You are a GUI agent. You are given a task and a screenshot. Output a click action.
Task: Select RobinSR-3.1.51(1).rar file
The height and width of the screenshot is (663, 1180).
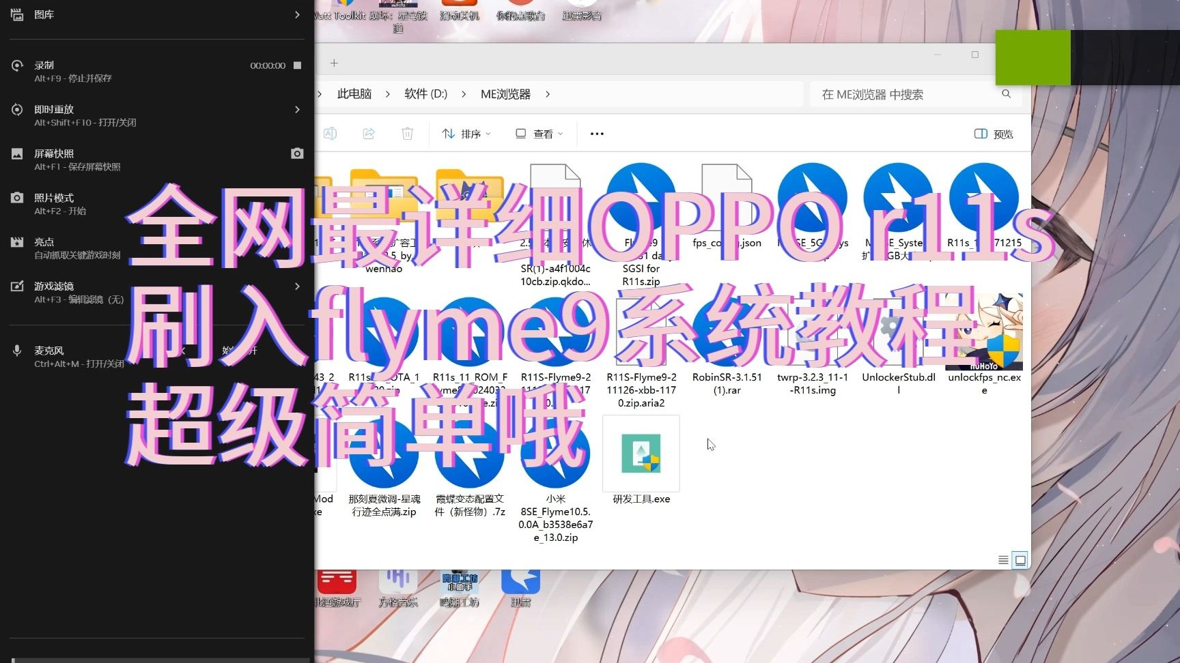tap(727, 346)
